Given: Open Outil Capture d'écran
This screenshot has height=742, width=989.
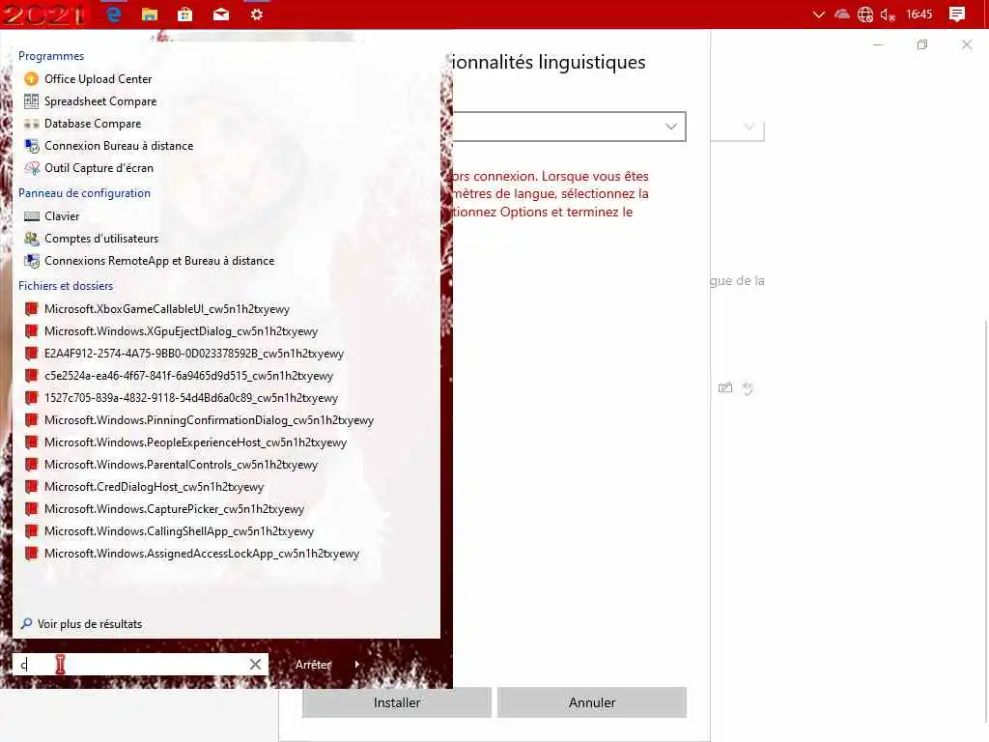Looking at the screenshot, I should coord(99,168).
